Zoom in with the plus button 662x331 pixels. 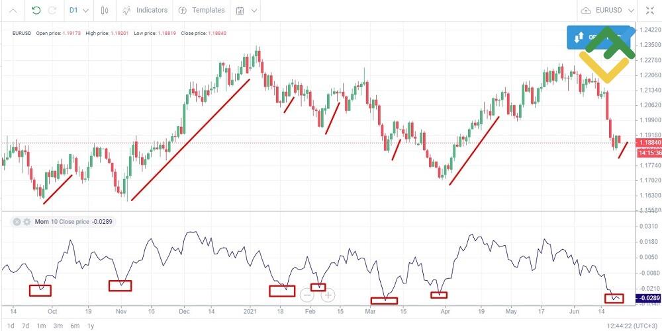coord(328,295)
